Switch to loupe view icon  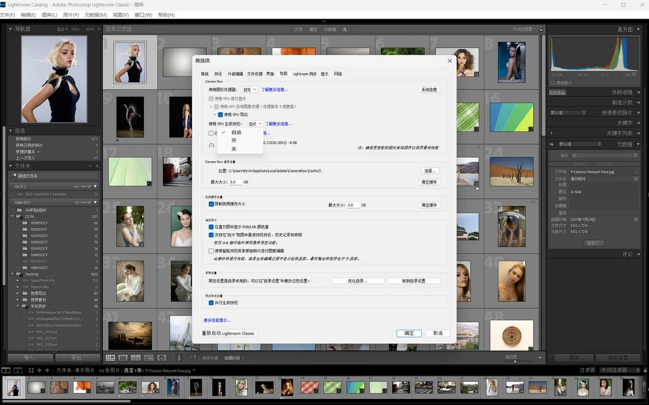[123, 358]
